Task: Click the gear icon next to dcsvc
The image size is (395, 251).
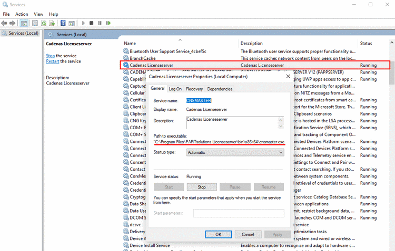Action: coord(126,224)
